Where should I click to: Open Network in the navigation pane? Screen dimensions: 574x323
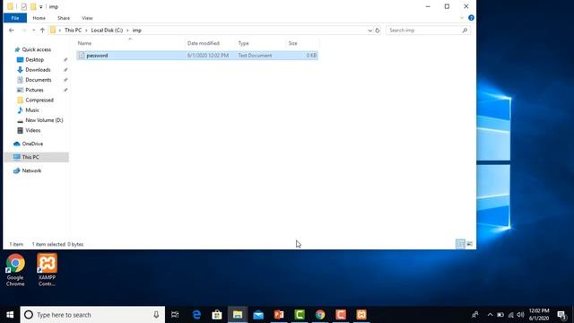pos(31,170)
